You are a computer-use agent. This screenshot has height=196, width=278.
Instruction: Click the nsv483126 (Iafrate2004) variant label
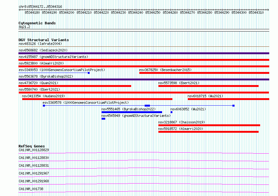(x=40, y=44)
